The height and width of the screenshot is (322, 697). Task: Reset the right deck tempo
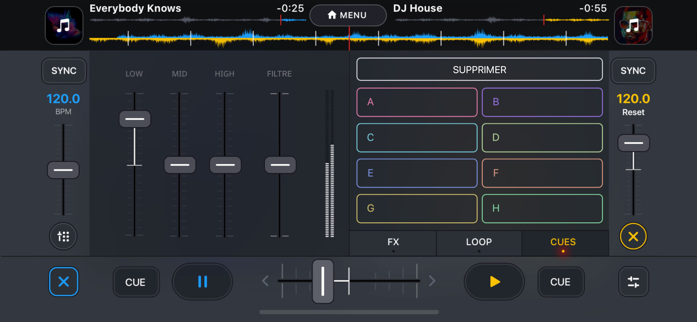[633, 112]
